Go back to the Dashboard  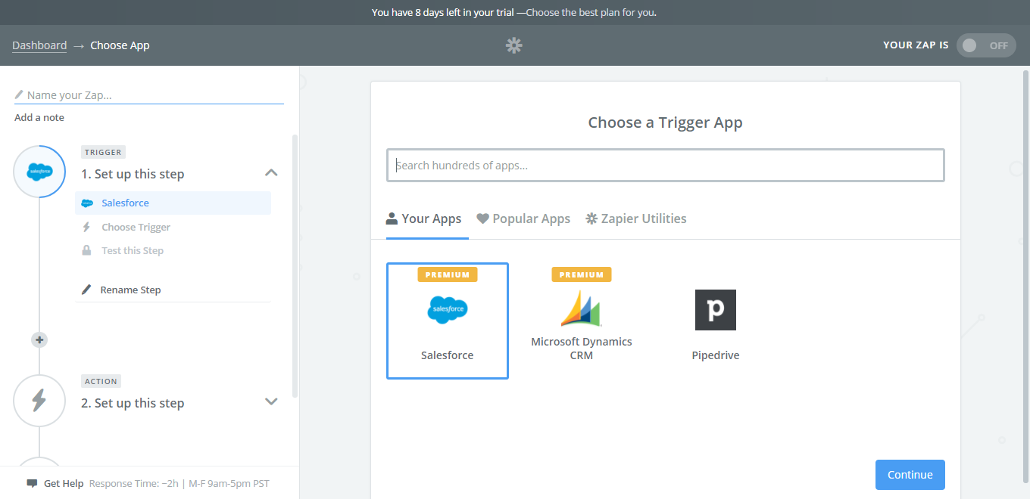(x=39, y=45)
